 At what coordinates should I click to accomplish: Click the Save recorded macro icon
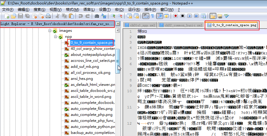[x=203, y=16]
